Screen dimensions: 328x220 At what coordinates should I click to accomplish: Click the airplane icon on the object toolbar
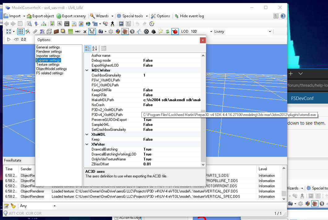(84, 31)
